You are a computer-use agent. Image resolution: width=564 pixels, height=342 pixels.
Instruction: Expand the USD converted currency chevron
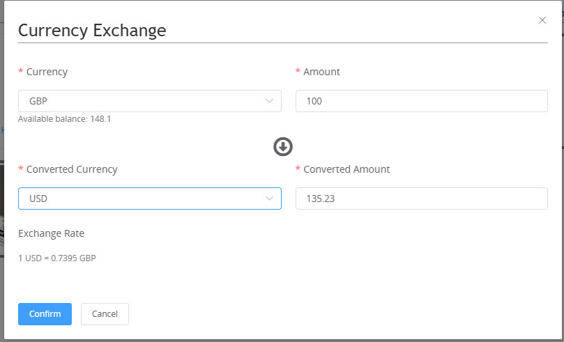(270, 199)
